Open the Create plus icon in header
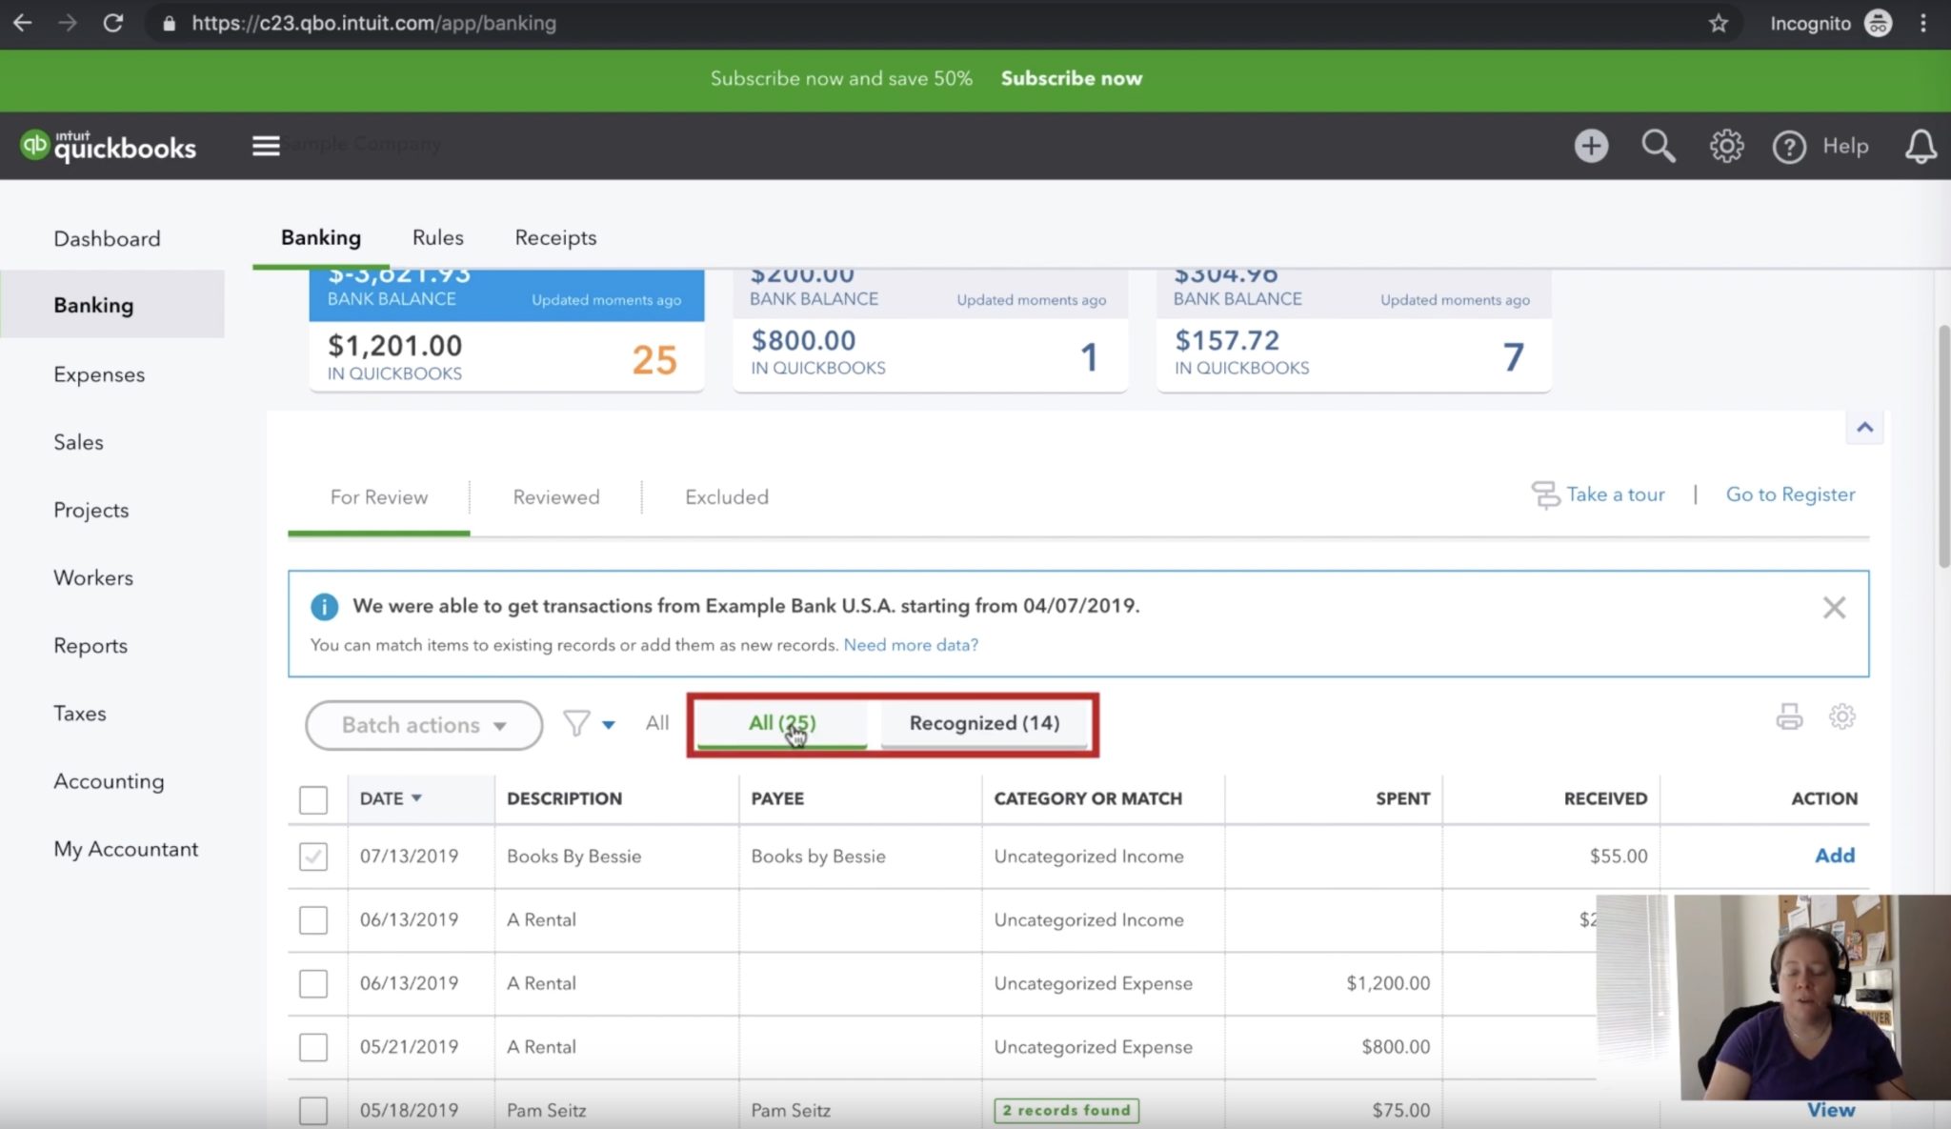The height and width of the screenshot is (1129, 1951). point(1591,146)
